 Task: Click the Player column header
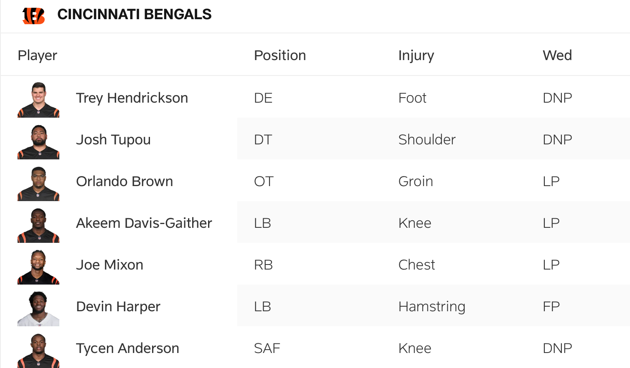click(x=38, y=55)
